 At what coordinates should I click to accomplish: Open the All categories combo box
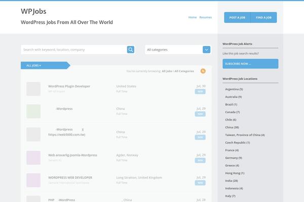pyautogui.click(x=178, y=49)
